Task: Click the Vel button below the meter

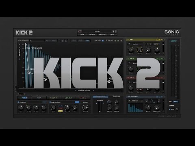Action: click(175, 101)
